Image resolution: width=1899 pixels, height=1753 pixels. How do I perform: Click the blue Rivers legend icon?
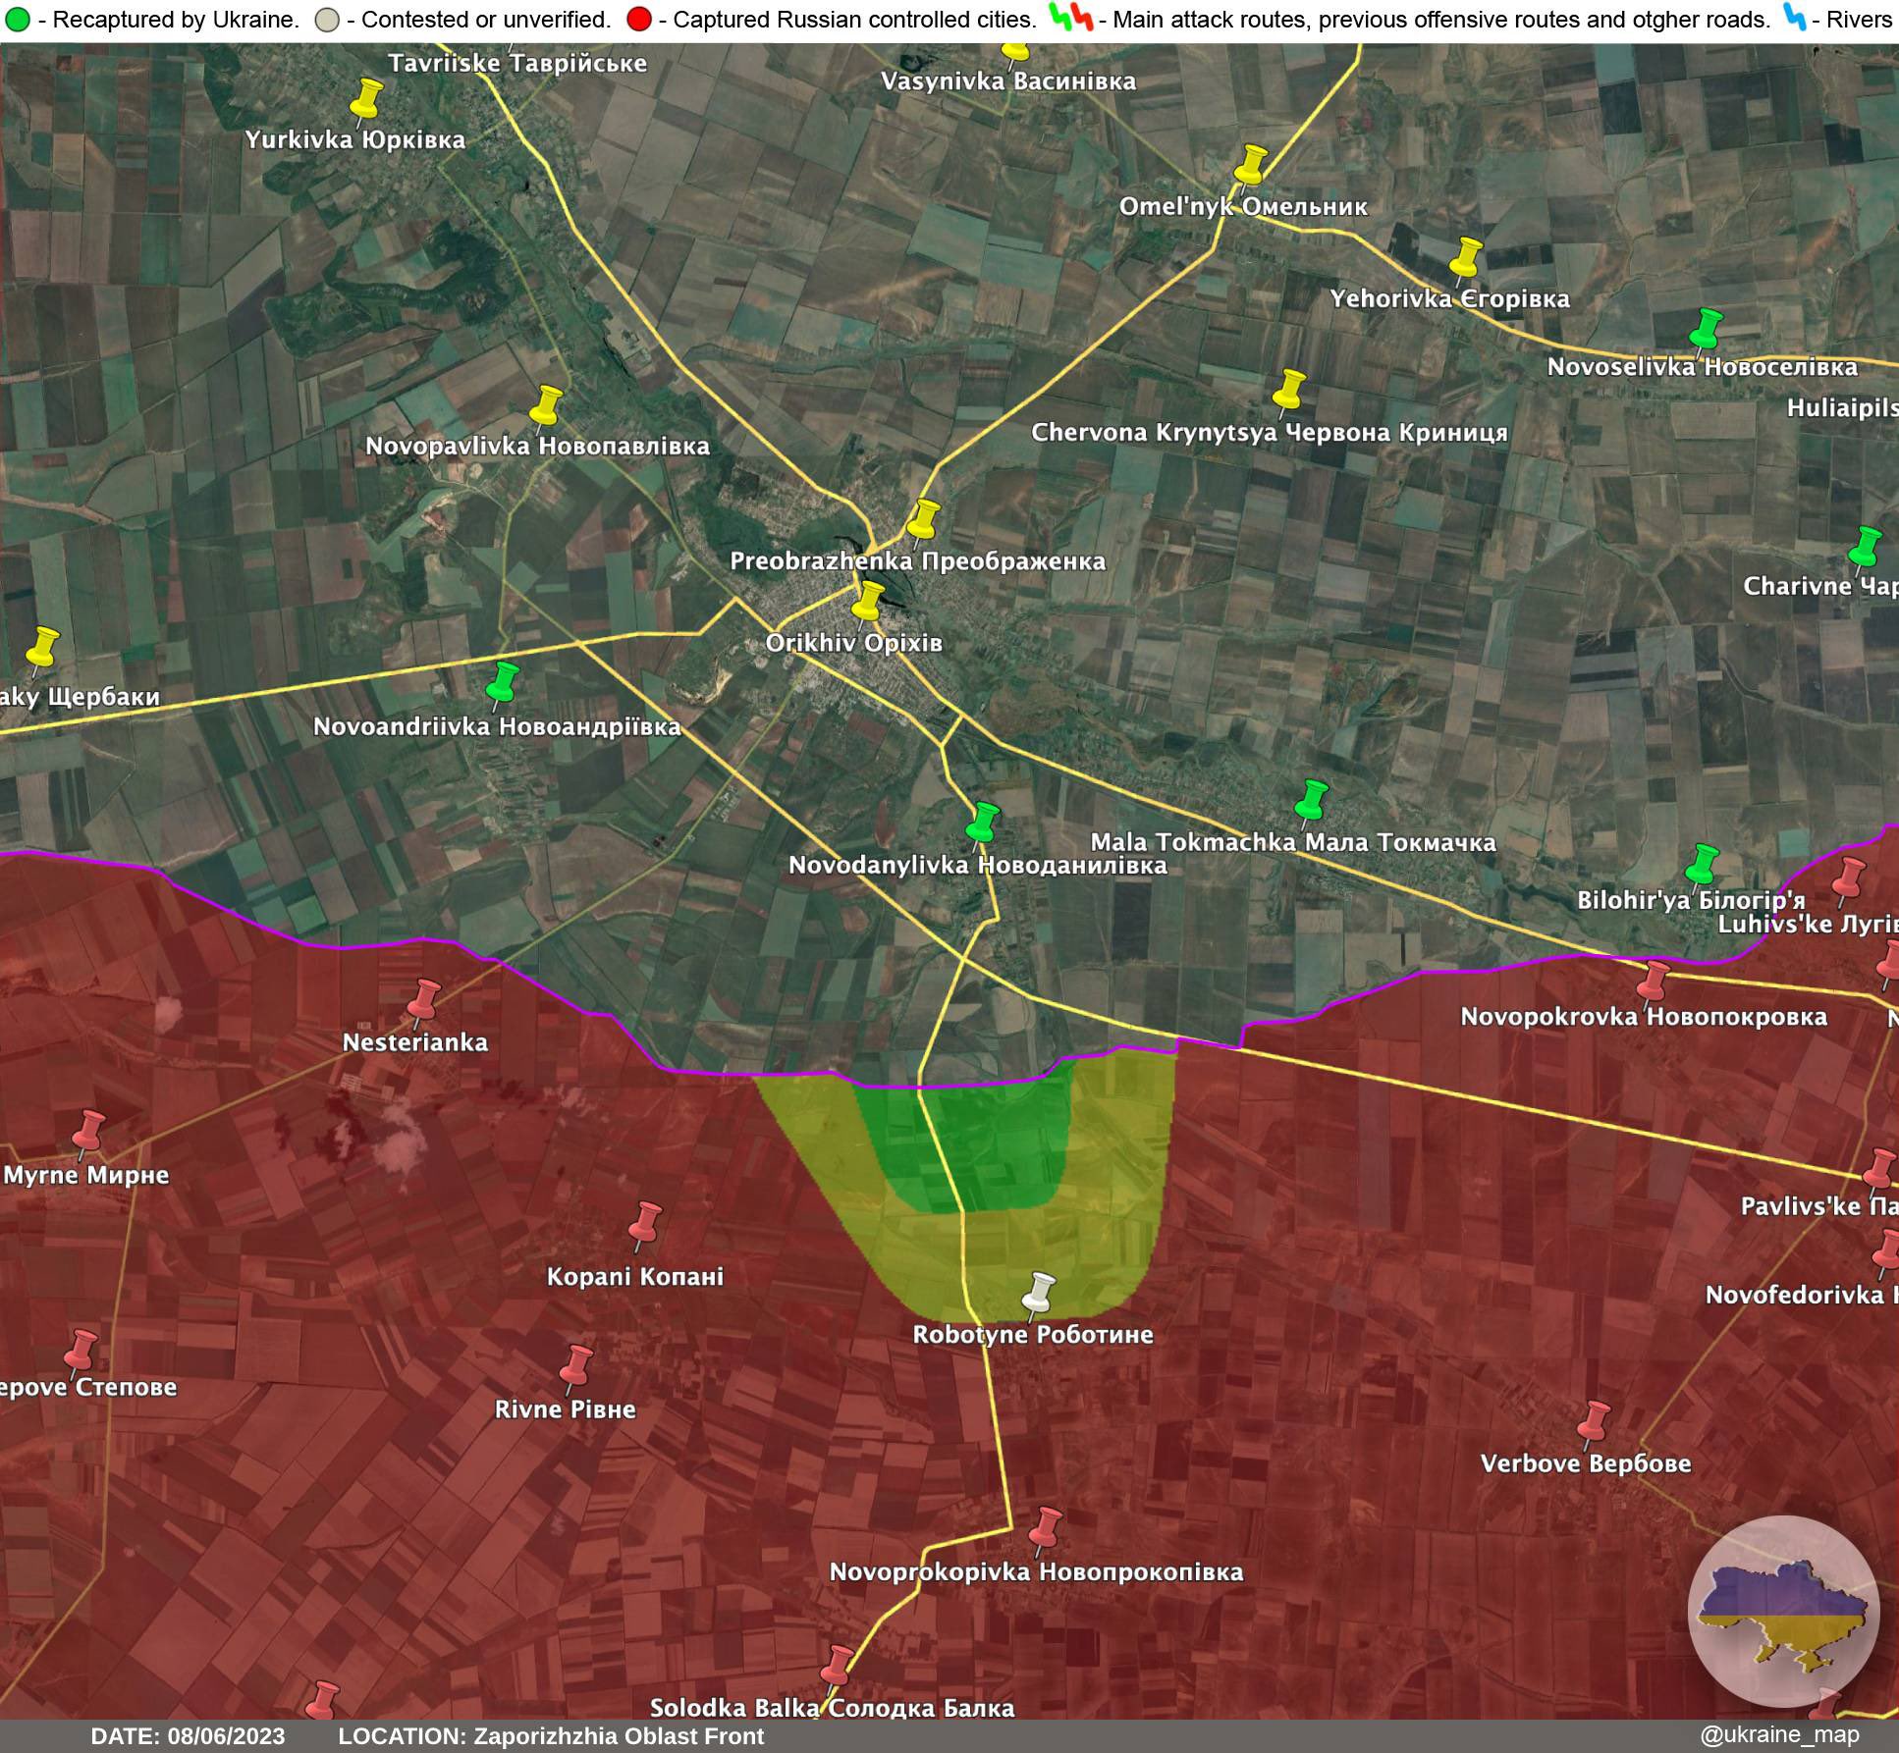[x=1795, y=18]
